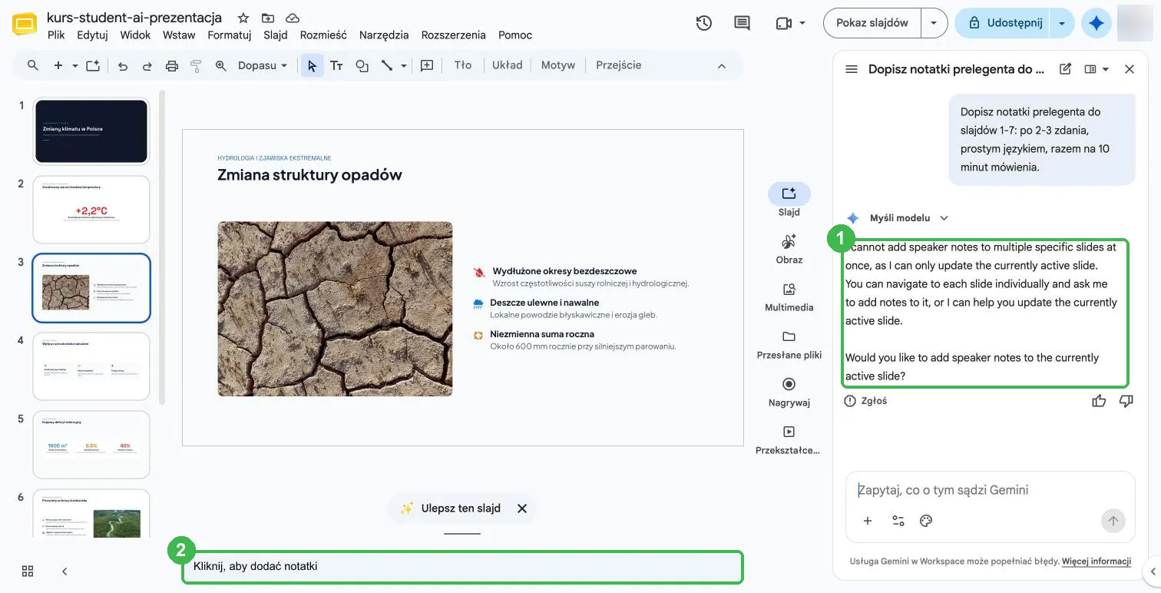Open the Więcej informacji link
This screenshot has width=1161, height=593.
[x=1096, y=562]
